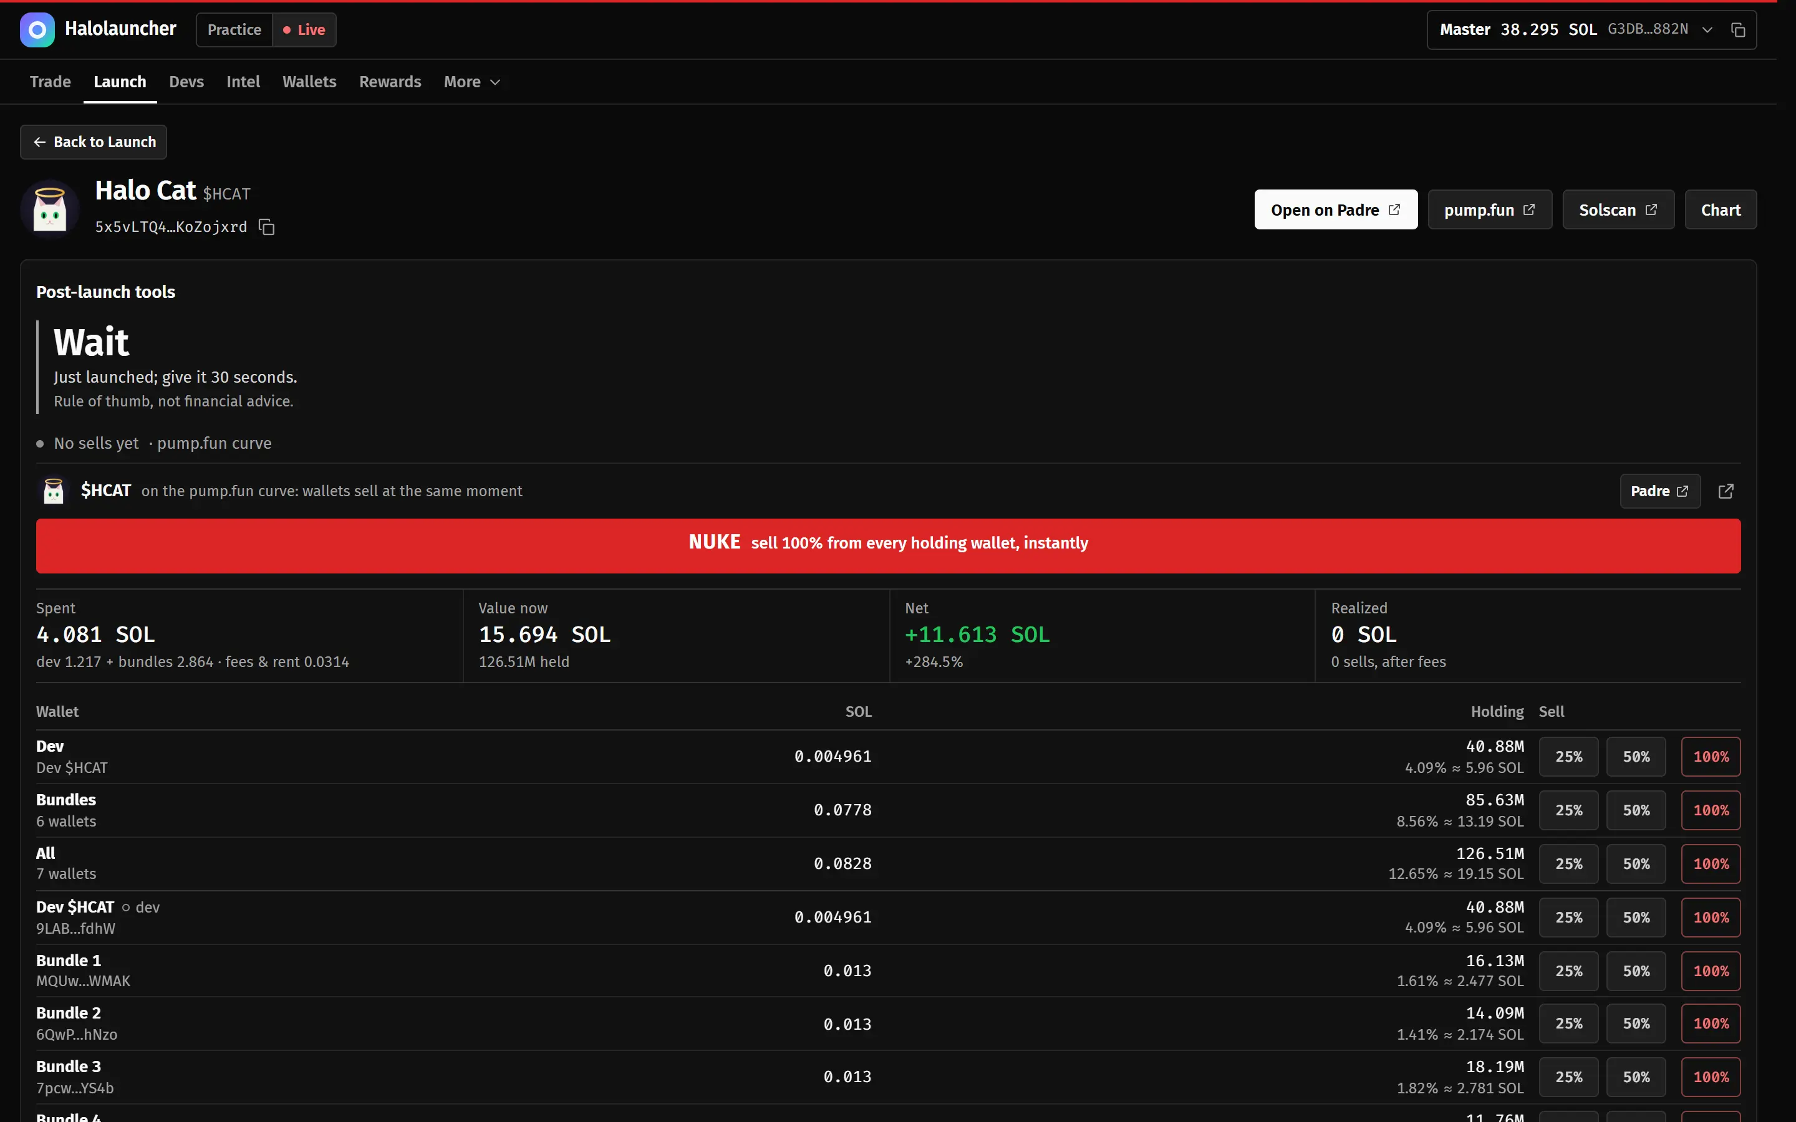The height and width of the screenshot is (1122, 1796).
Task: Open external link icon beside Padre
Action: 1726,491
